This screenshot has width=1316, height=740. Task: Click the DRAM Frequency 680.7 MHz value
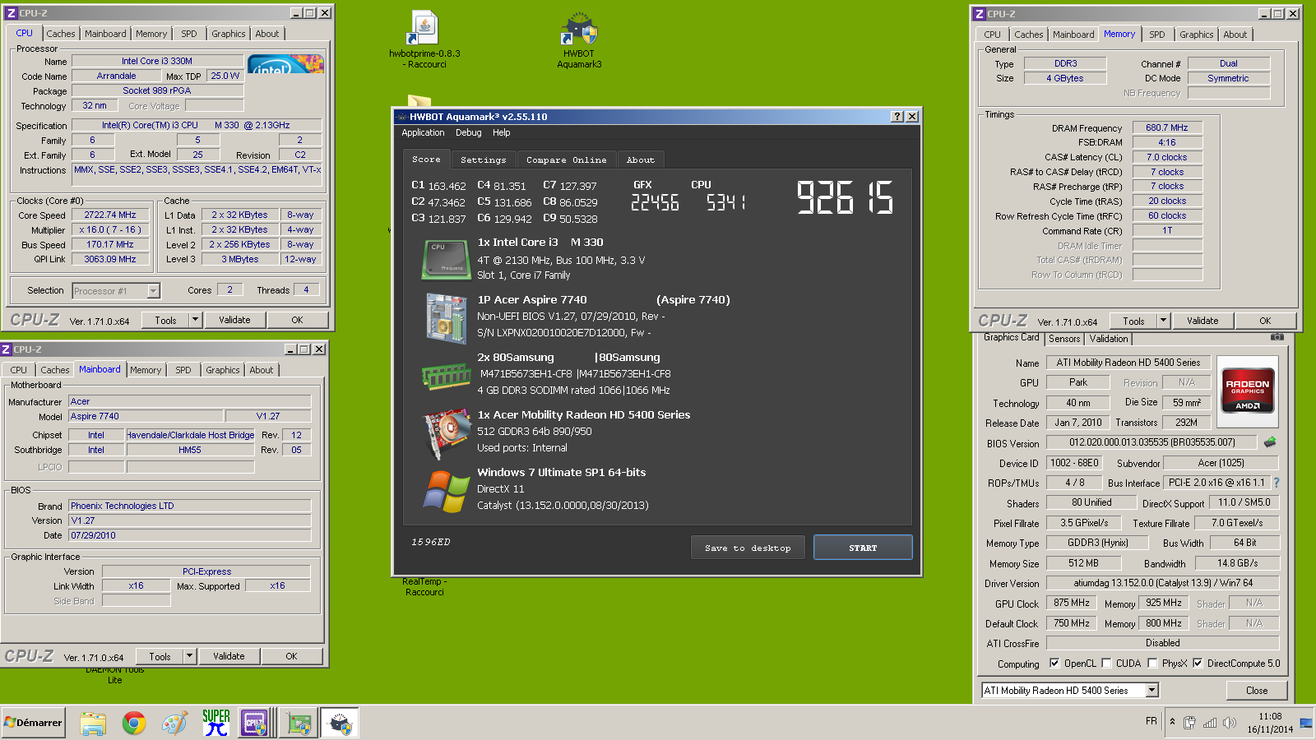point(1167,127)
